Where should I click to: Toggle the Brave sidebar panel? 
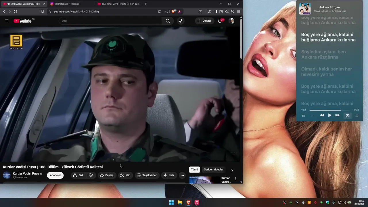click(215, 11)
